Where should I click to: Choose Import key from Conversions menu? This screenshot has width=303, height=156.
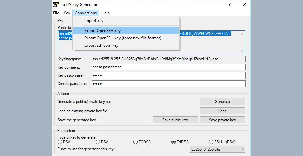point(126,21)
